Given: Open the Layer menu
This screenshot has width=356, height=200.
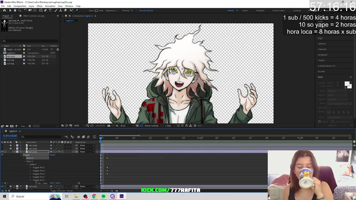Looking at the screenshot, I should (31, 6).
